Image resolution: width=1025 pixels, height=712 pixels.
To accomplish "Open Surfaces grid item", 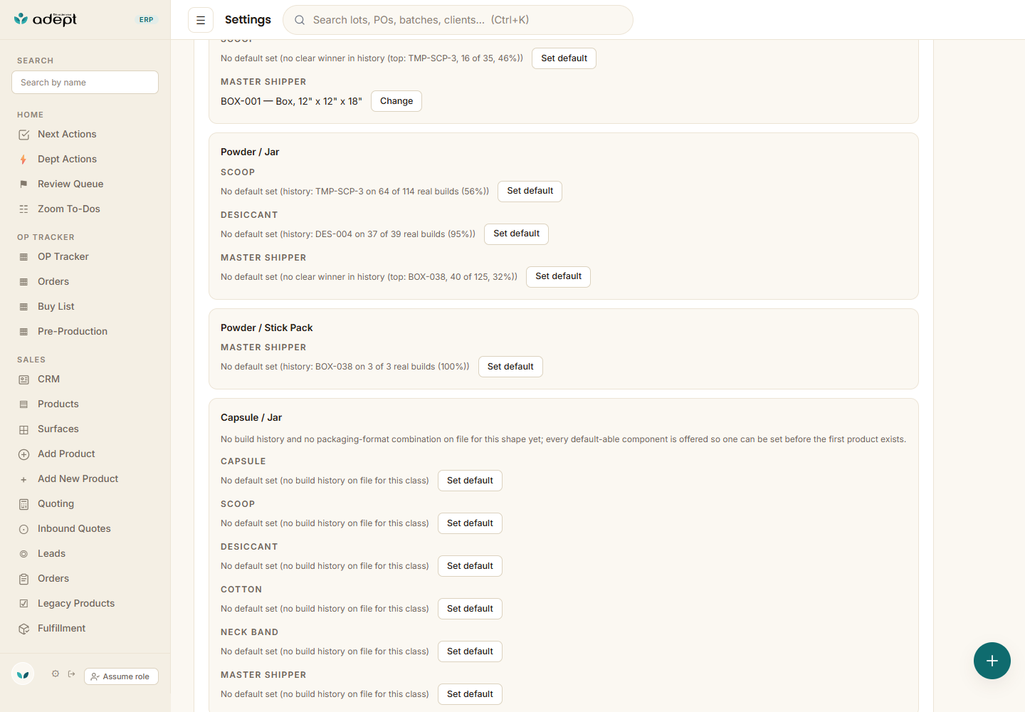I will click(x=85, y=429).
